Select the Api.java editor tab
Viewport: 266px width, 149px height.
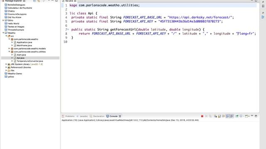coord(69,1)
